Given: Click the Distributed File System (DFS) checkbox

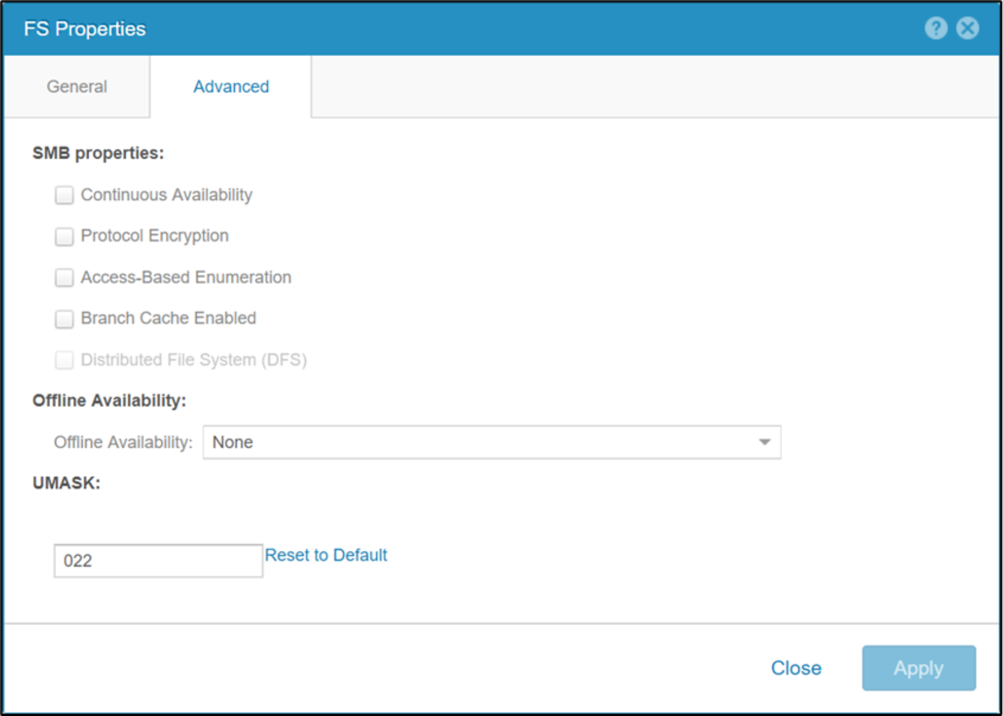Looking at the screenshot, I should tap(64, 360).
